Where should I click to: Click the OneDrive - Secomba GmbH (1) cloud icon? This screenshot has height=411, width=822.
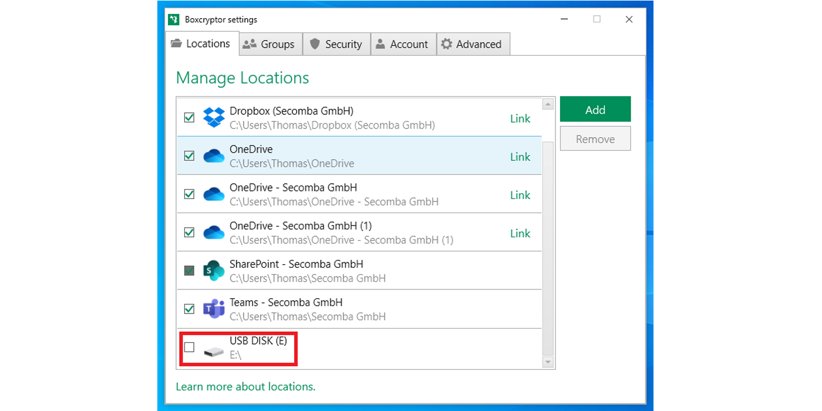(x=214, y=233)
